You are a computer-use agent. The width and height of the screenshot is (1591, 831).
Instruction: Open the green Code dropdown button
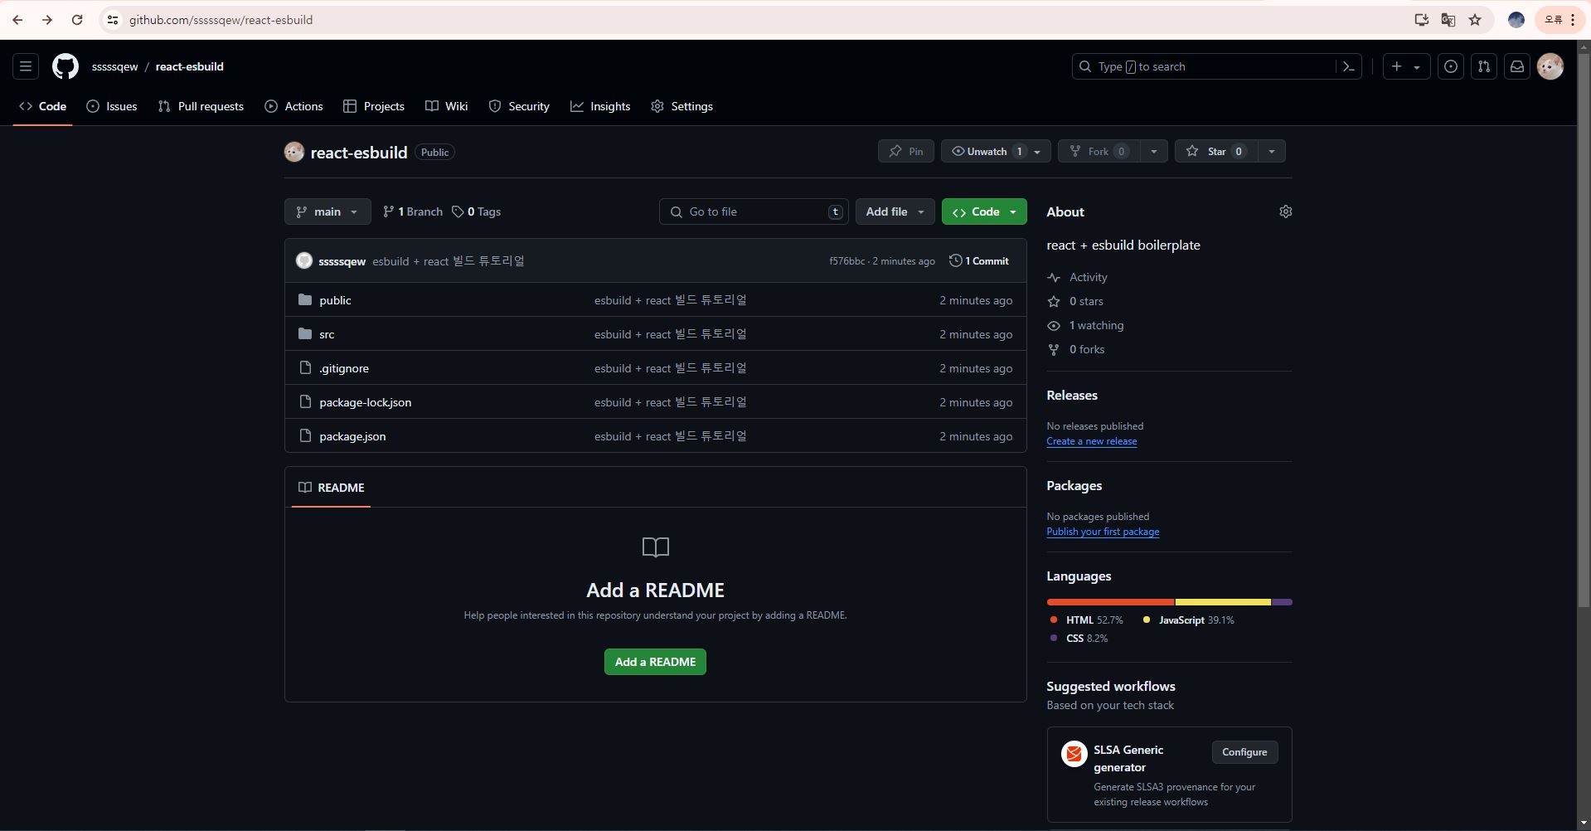pos(984,211)
